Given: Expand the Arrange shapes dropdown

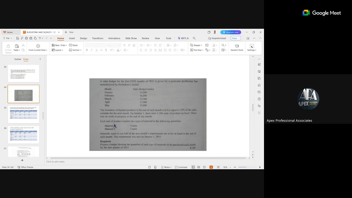Looking at the screenshot, I should point(208,50).
